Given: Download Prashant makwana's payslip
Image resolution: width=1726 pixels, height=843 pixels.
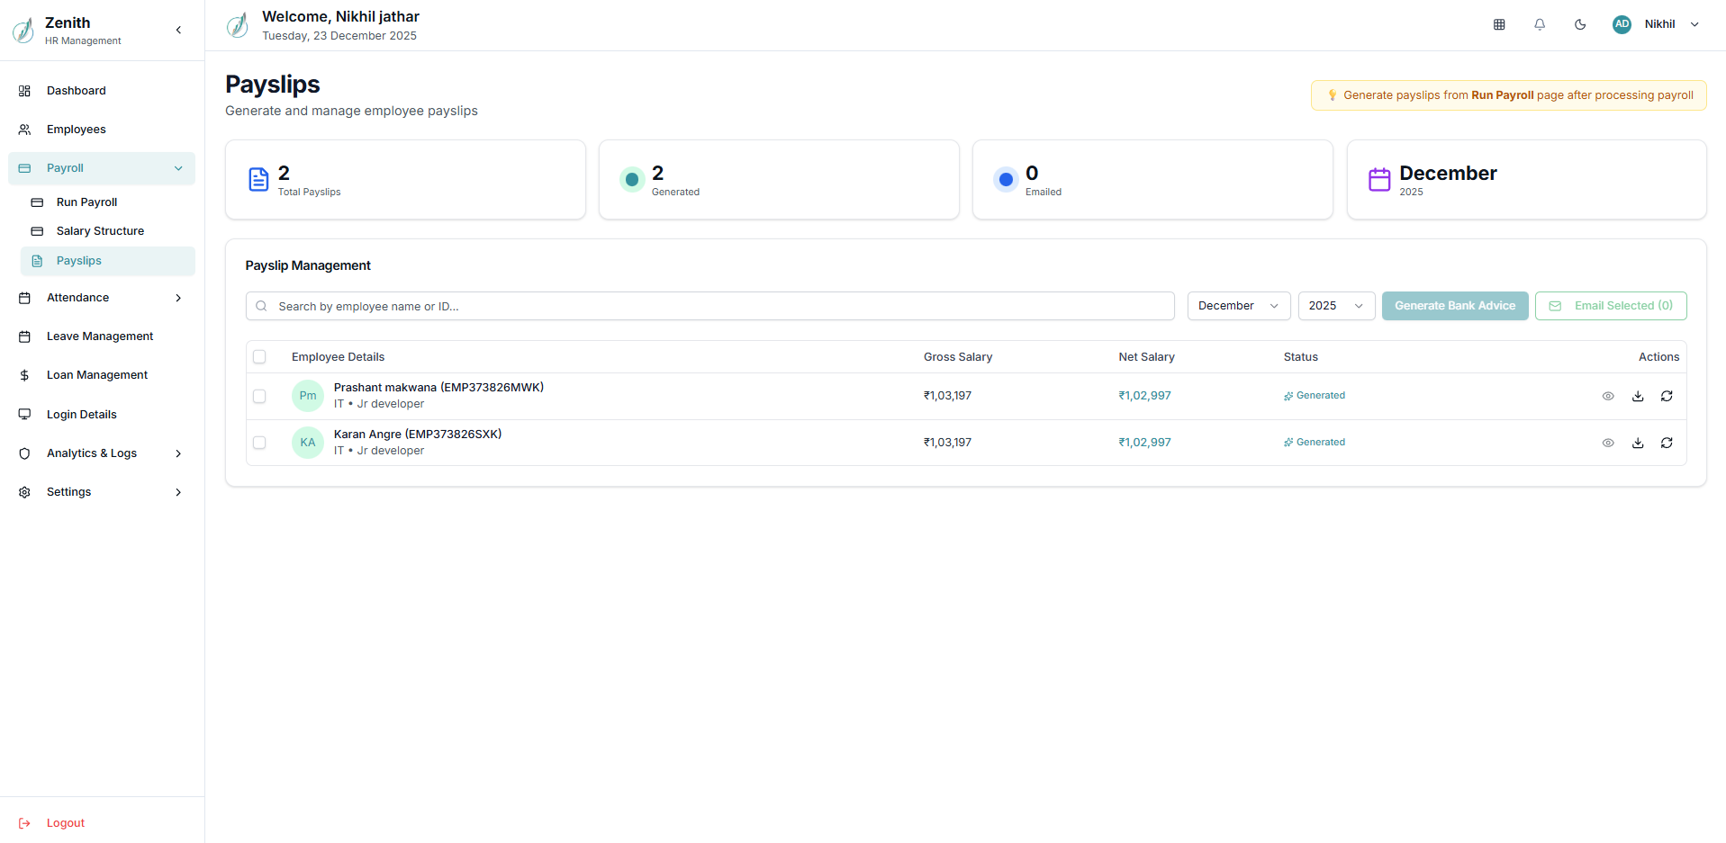Looking at the screenshot, I should pos(1638,396).
